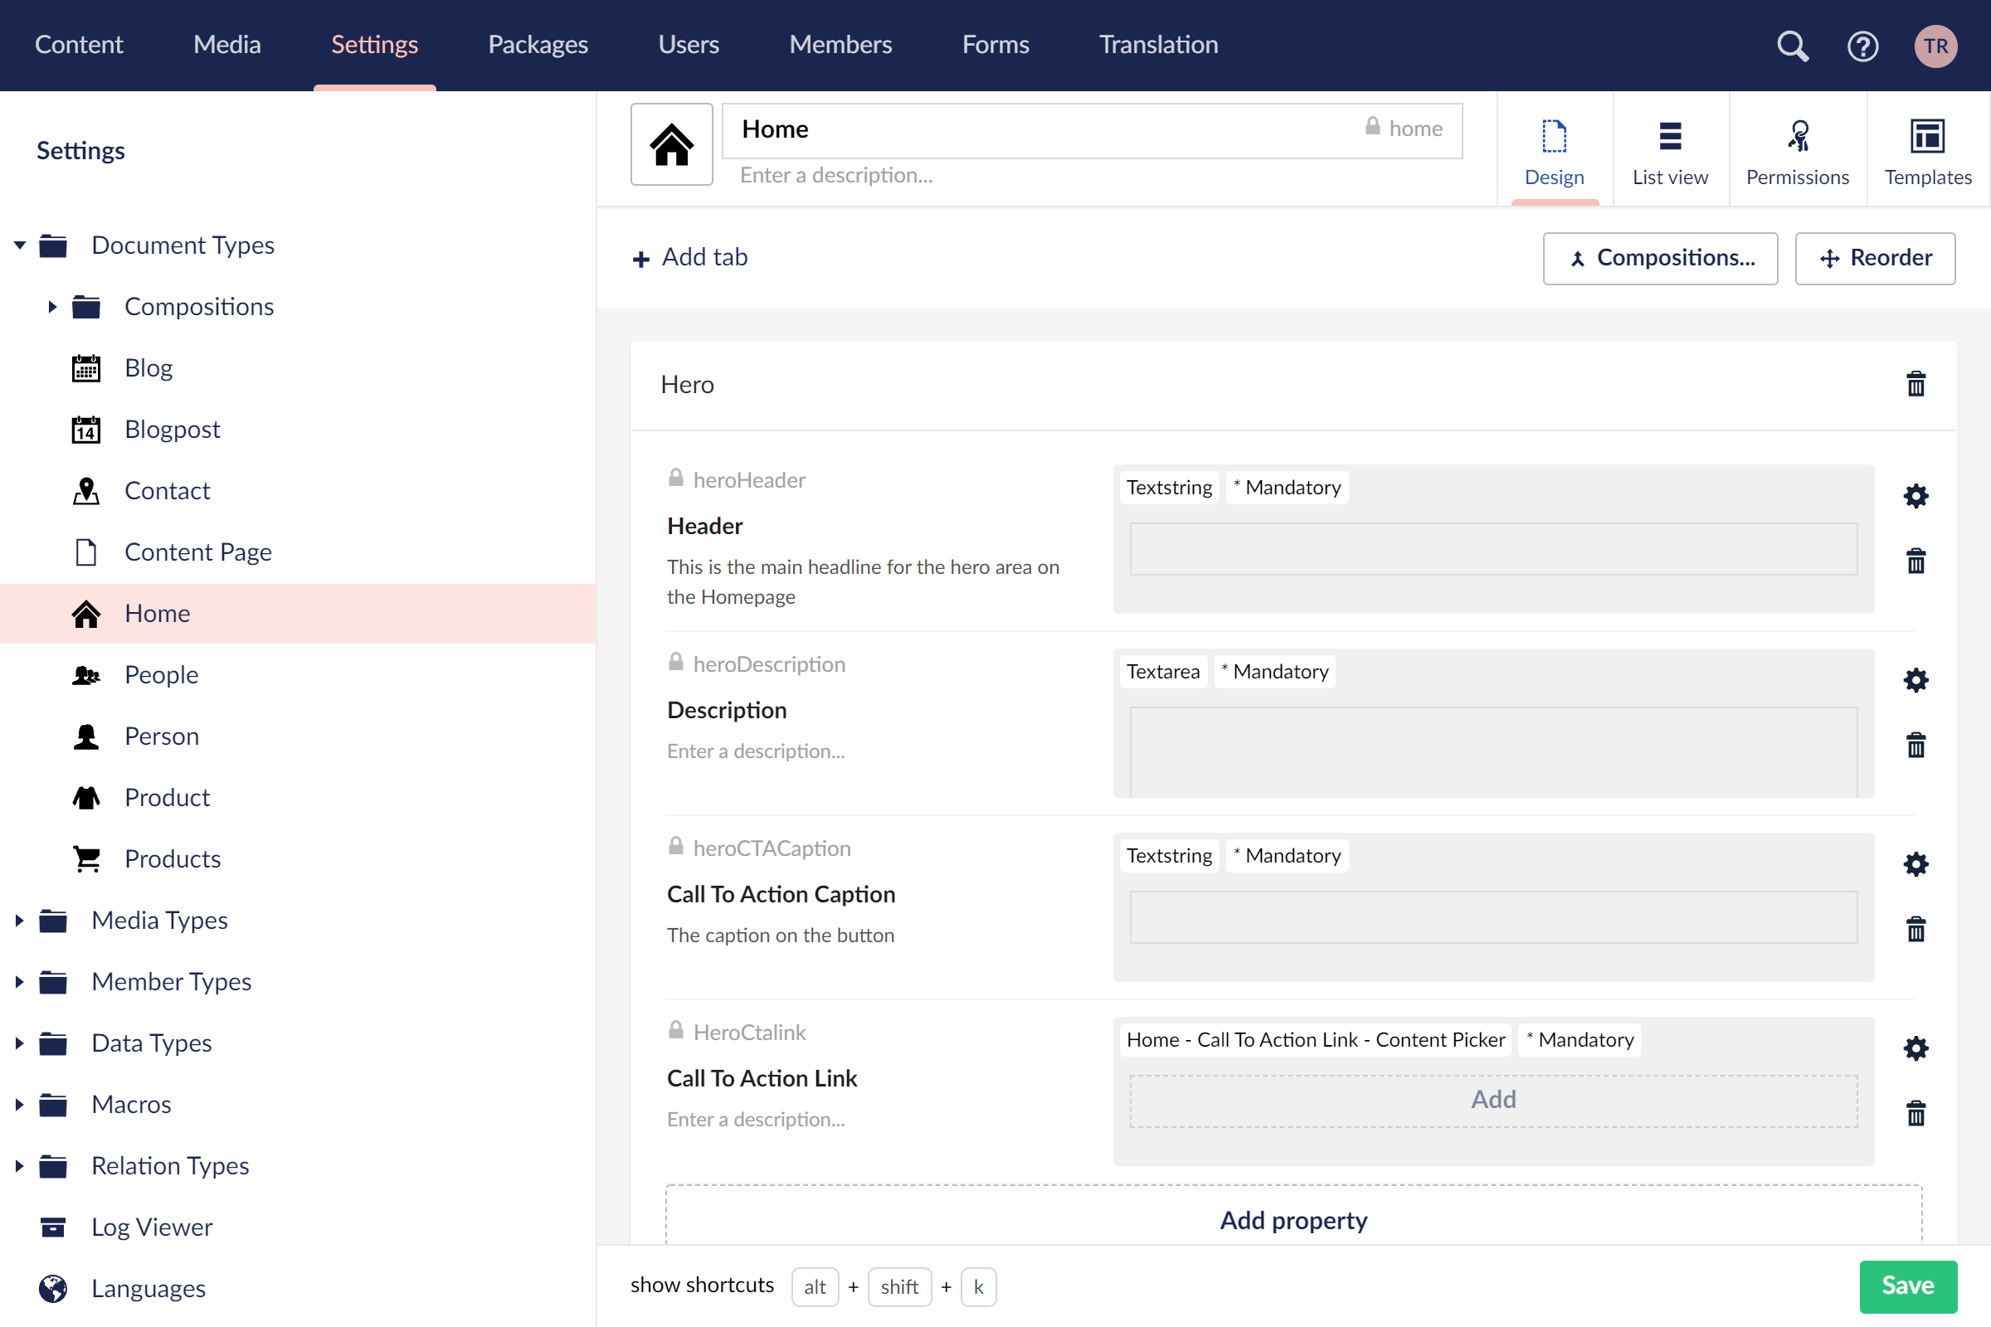Open the help question mark icon
The image size is (1991, 1327).
(1862, 46)
